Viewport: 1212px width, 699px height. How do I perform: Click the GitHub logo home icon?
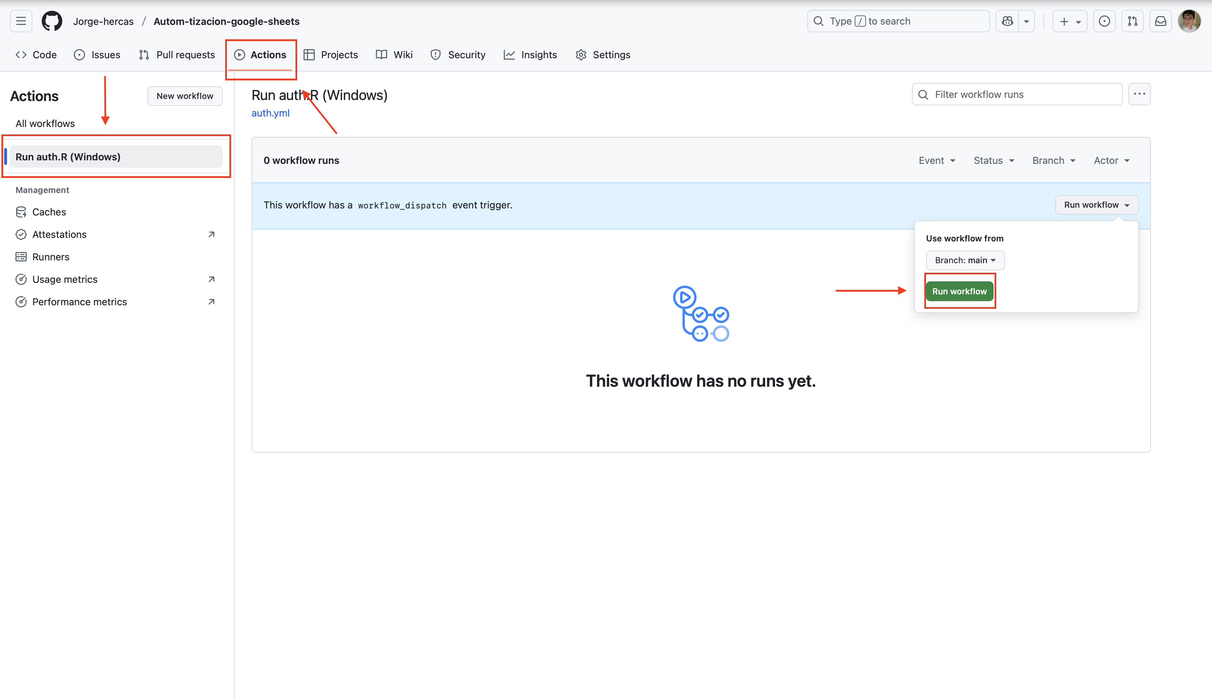52,21
